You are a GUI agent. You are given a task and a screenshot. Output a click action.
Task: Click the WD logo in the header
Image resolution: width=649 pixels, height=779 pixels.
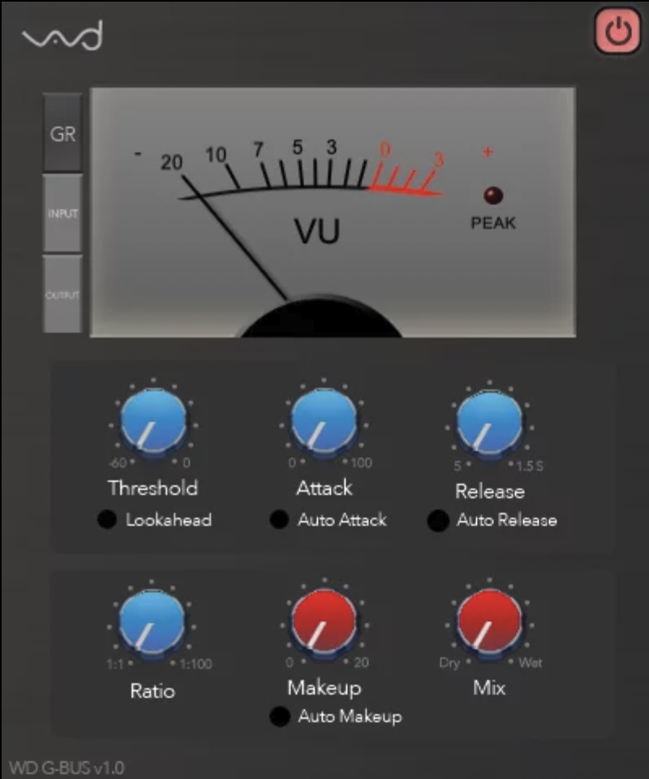pyautogui.click(x=62, y=37)
